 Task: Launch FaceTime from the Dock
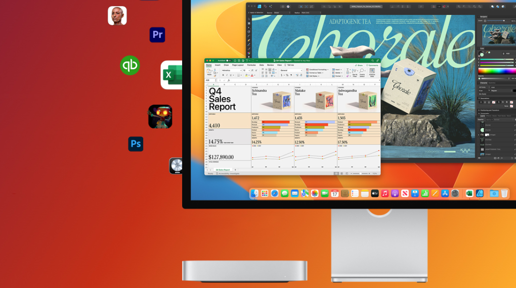pyautogui.click(x=325, y=194)
